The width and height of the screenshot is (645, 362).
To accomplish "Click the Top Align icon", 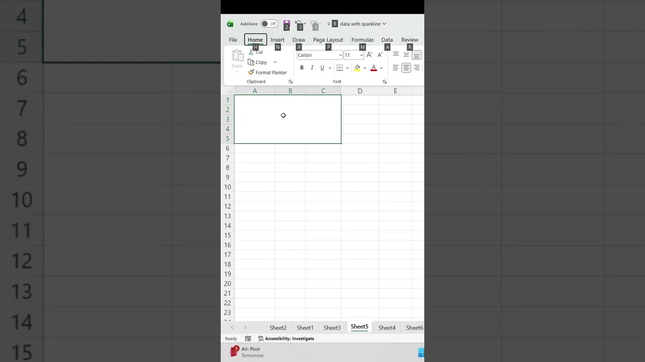I will [396, 55].
